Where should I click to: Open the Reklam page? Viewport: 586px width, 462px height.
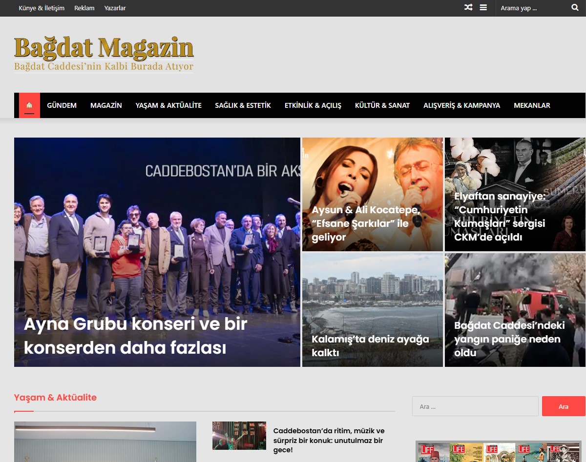84,8
